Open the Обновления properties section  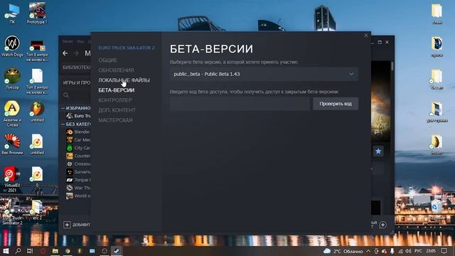pyautogui.click(x=116, y=70)
